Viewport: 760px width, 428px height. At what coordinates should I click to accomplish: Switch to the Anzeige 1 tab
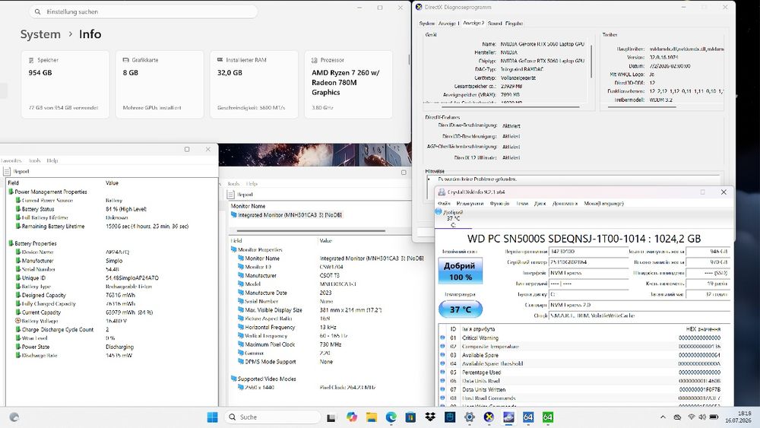[448, 24]
